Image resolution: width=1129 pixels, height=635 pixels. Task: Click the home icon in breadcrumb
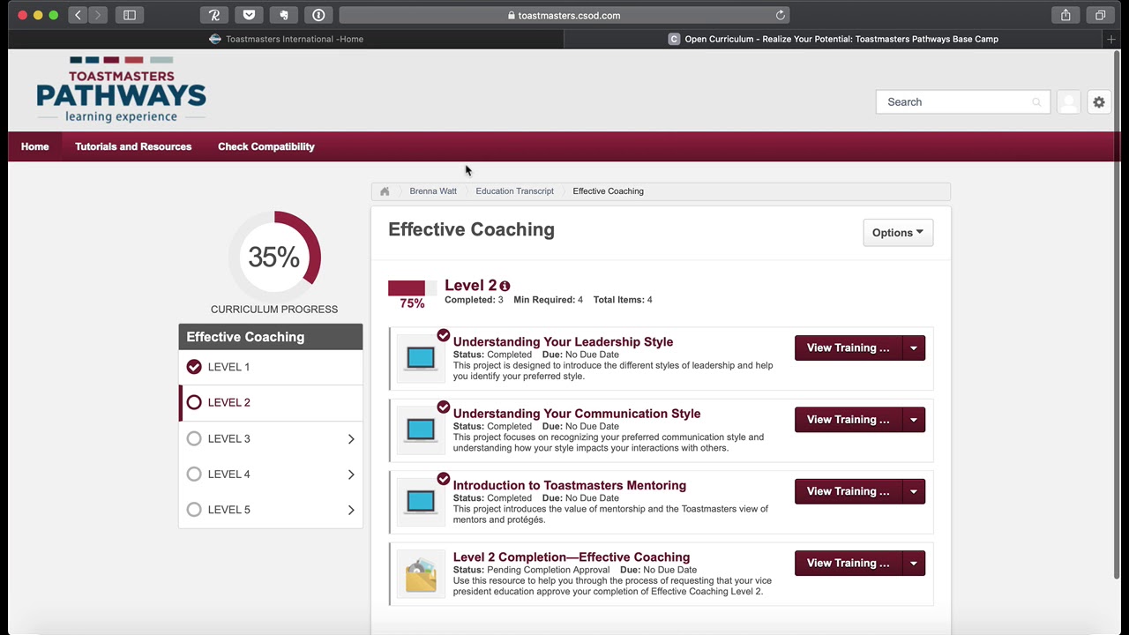click(x=385, y=191)
